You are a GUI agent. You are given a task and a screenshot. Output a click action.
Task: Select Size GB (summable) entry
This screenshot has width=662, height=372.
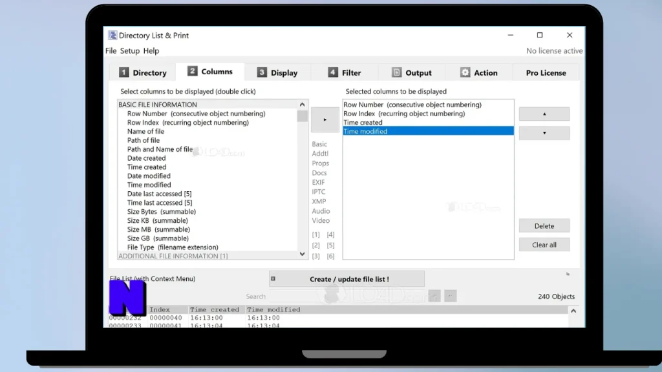158,238
